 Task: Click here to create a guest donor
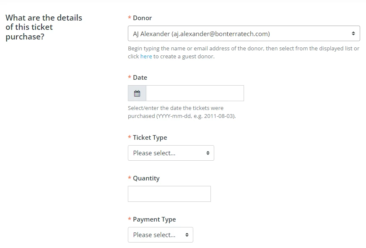(146, 56)
